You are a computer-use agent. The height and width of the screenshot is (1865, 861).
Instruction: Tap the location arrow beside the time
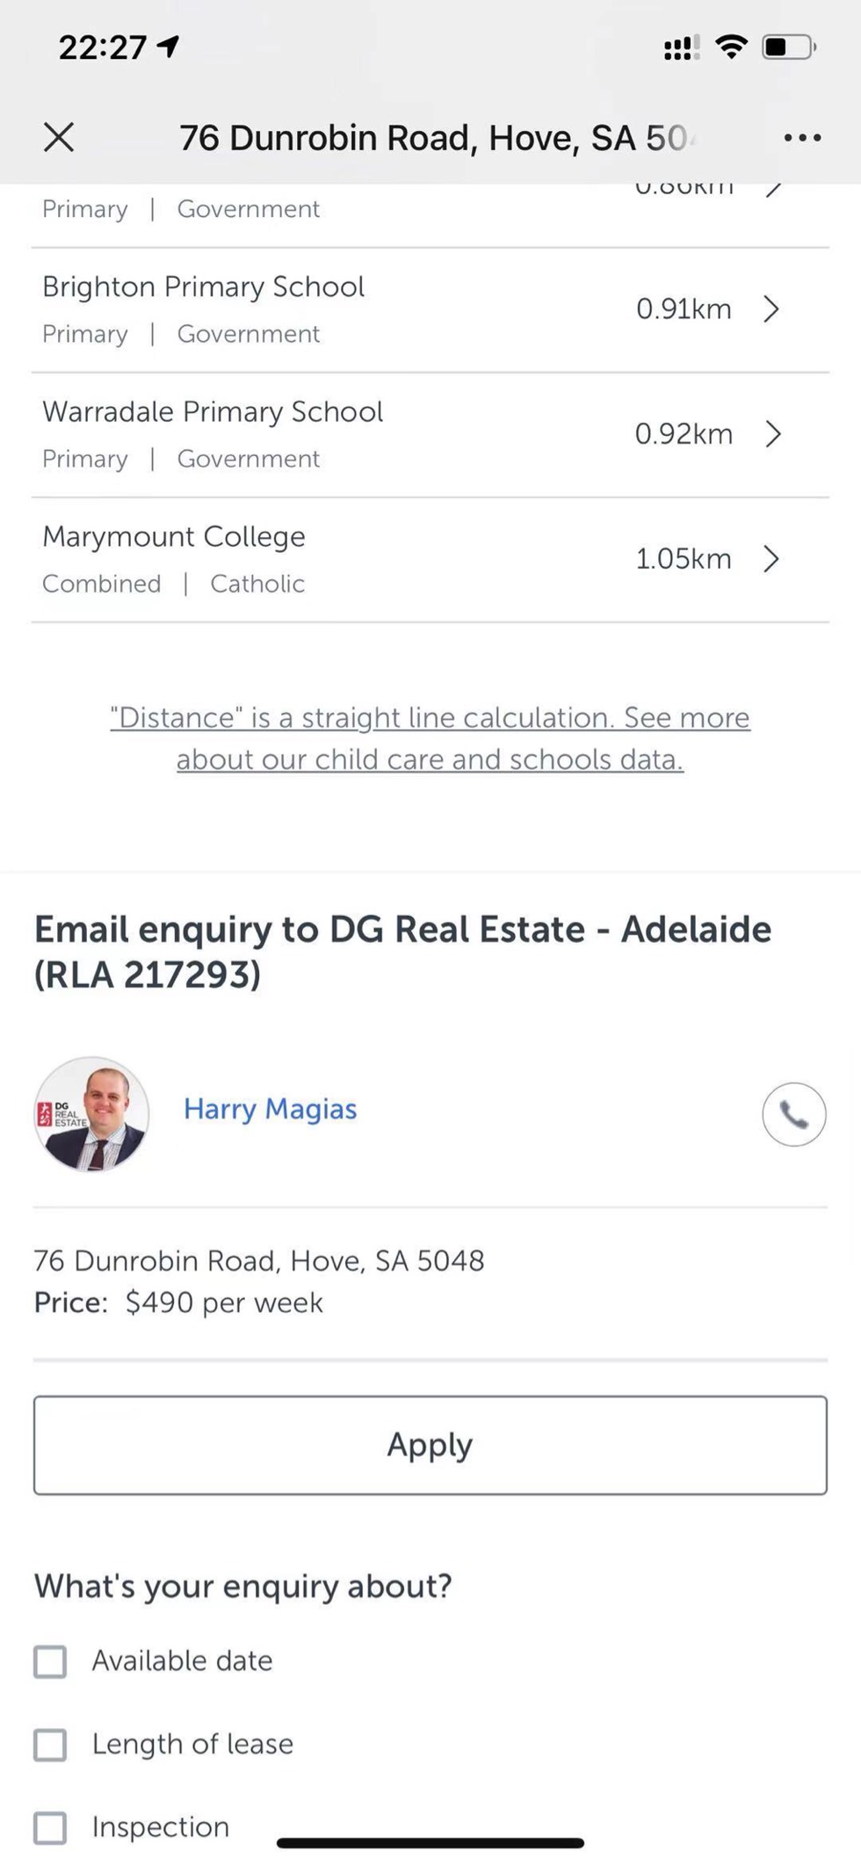pyautogui.click(x=168, y=47)
